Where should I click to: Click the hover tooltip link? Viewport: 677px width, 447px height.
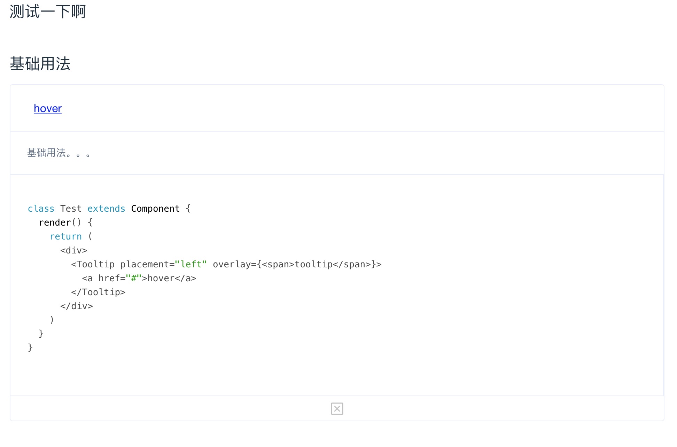click(48, 109)
